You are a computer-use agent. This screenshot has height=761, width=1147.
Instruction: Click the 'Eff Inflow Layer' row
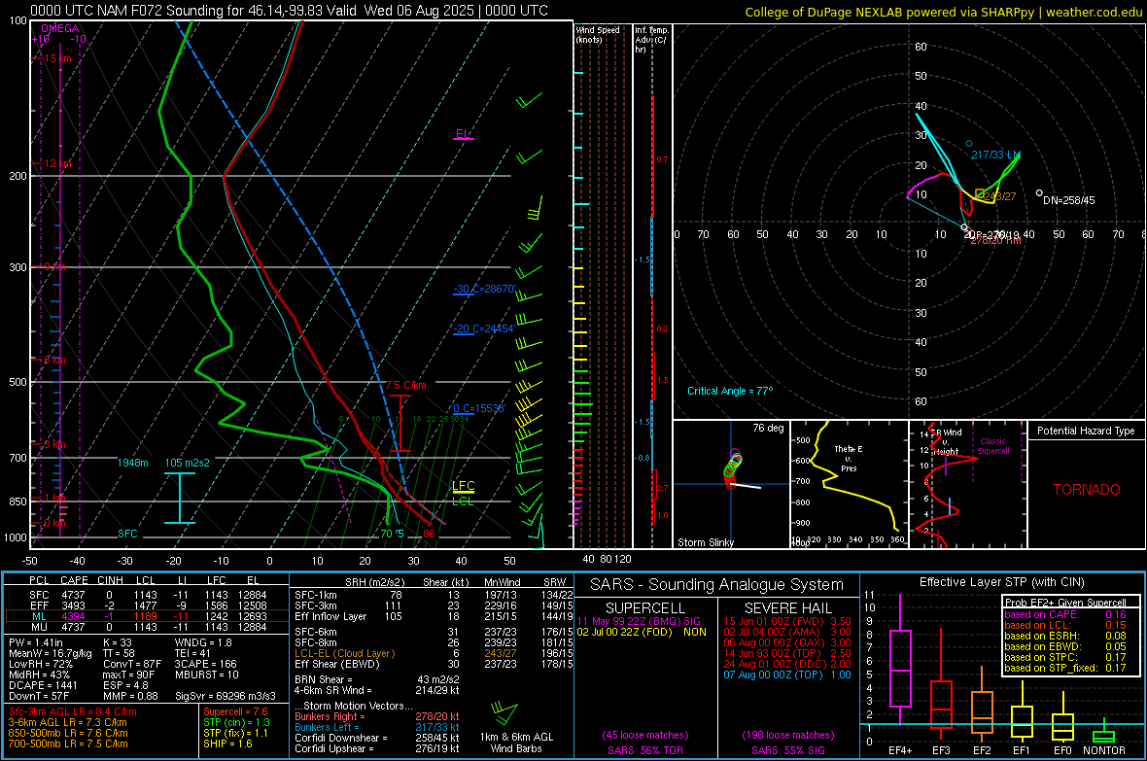pyautogui.click(x=434, y=616)
